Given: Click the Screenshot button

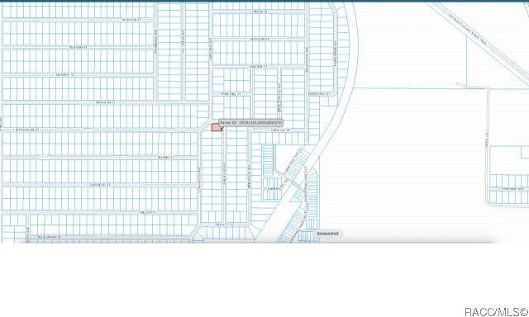Looking at the screenshot, I should [327, 234].
